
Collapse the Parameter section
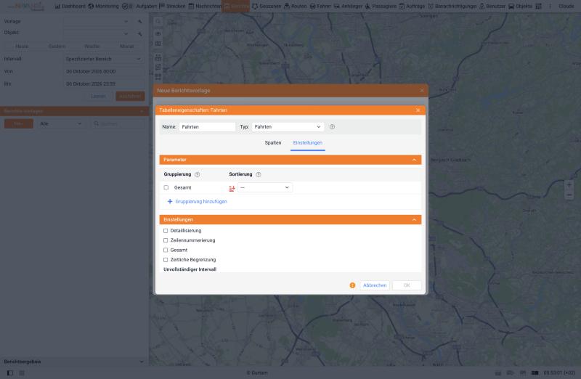click(414, 160)
